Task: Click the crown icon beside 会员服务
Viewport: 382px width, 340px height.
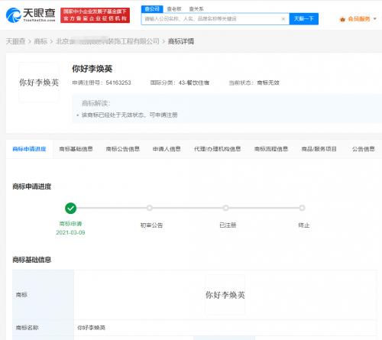Action: click(342, 19)
